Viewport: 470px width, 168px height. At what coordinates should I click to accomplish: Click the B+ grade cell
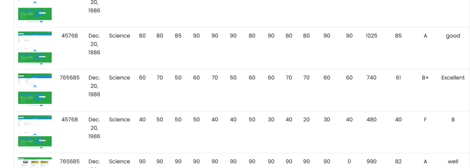tap(425, 78)
